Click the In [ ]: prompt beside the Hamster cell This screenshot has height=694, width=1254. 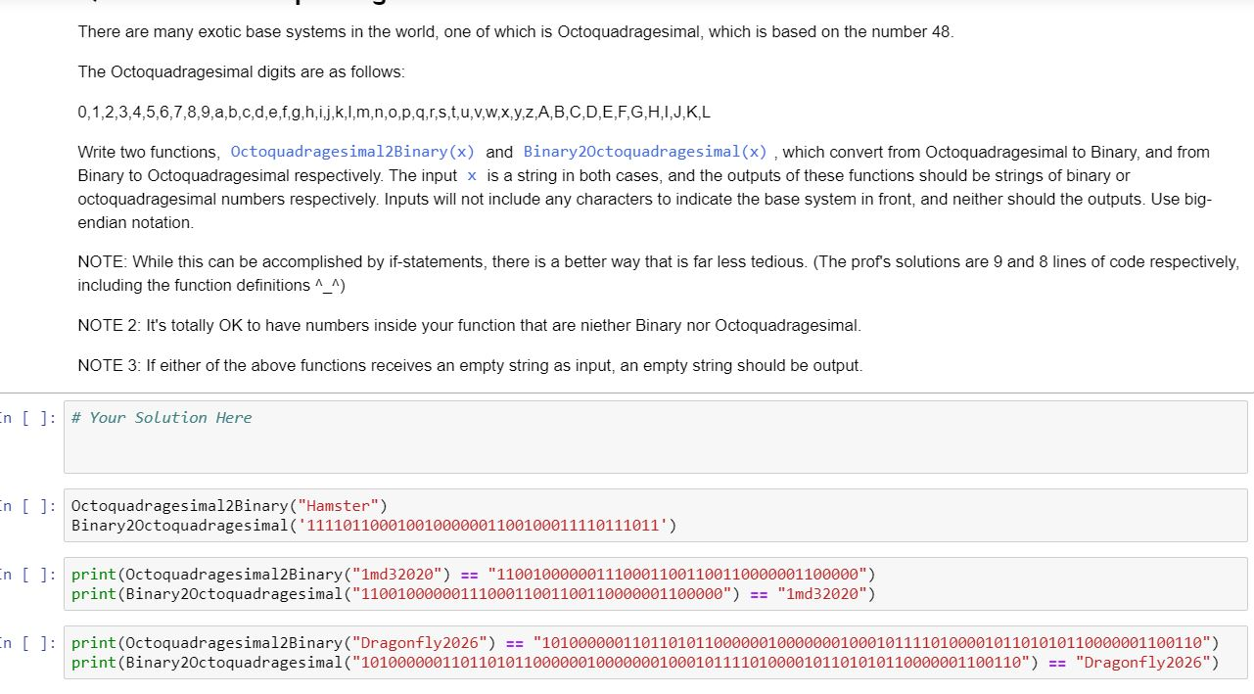(x=23, y=506)
